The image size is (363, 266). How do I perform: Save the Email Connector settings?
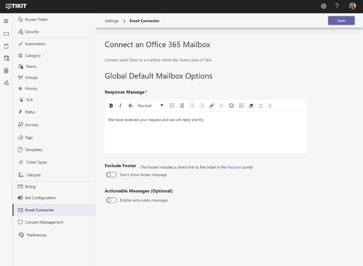tap(341, 21)
